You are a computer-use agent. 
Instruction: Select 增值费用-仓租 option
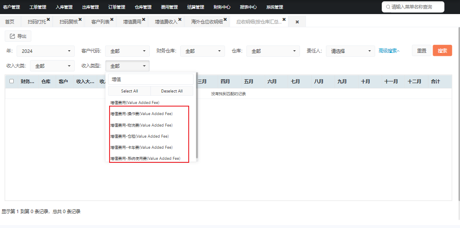coord(139,136)
